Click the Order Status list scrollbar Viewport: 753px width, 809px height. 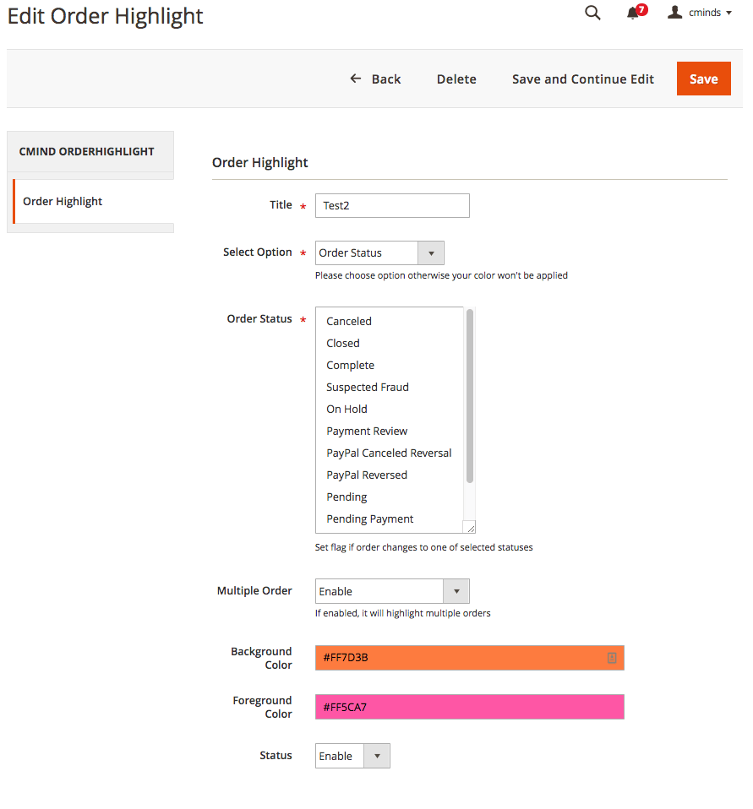(x=470, y=396)
